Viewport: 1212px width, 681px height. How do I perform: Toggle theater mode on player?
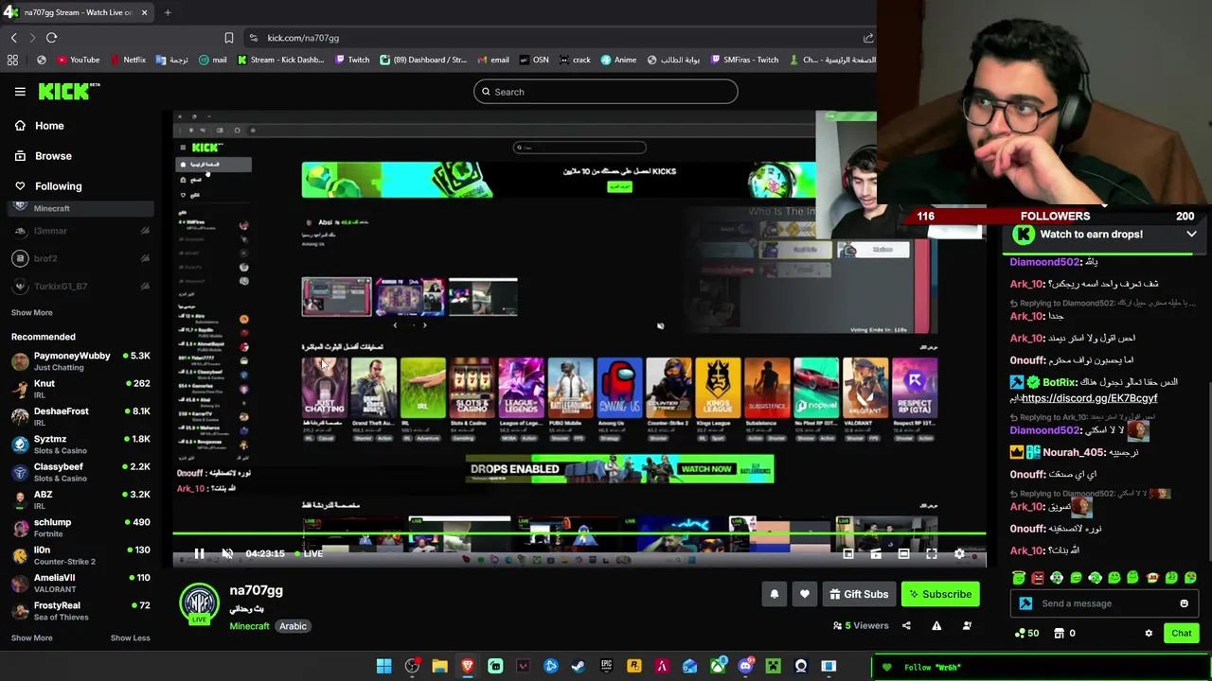tap(903, 553)
